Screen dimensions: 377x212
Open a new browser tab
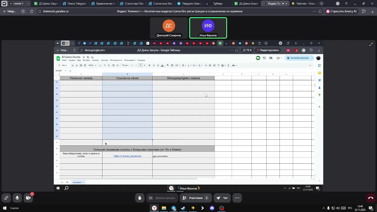point(321,4)
